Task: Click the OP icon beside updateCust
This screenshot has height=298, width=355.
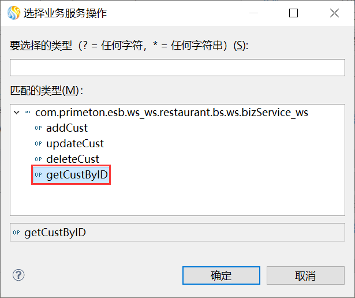Action: pyautogui.click(x=38, y=144)
